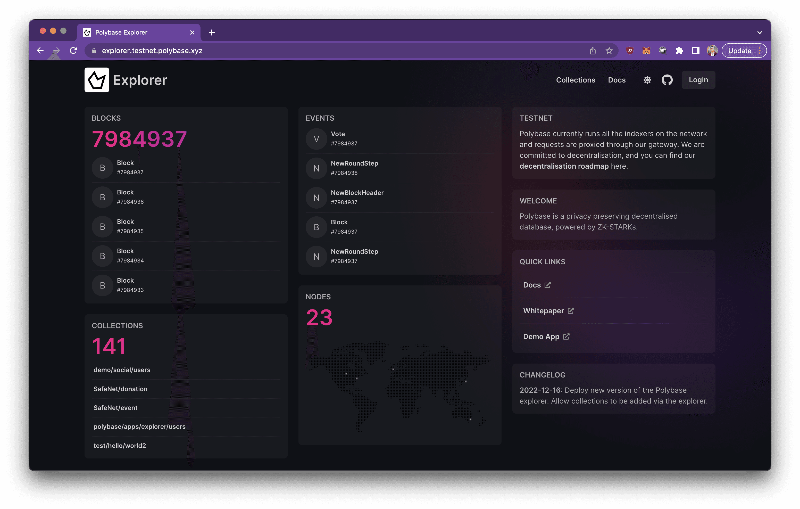Toggle the browser side panel icon

(696, 51)
